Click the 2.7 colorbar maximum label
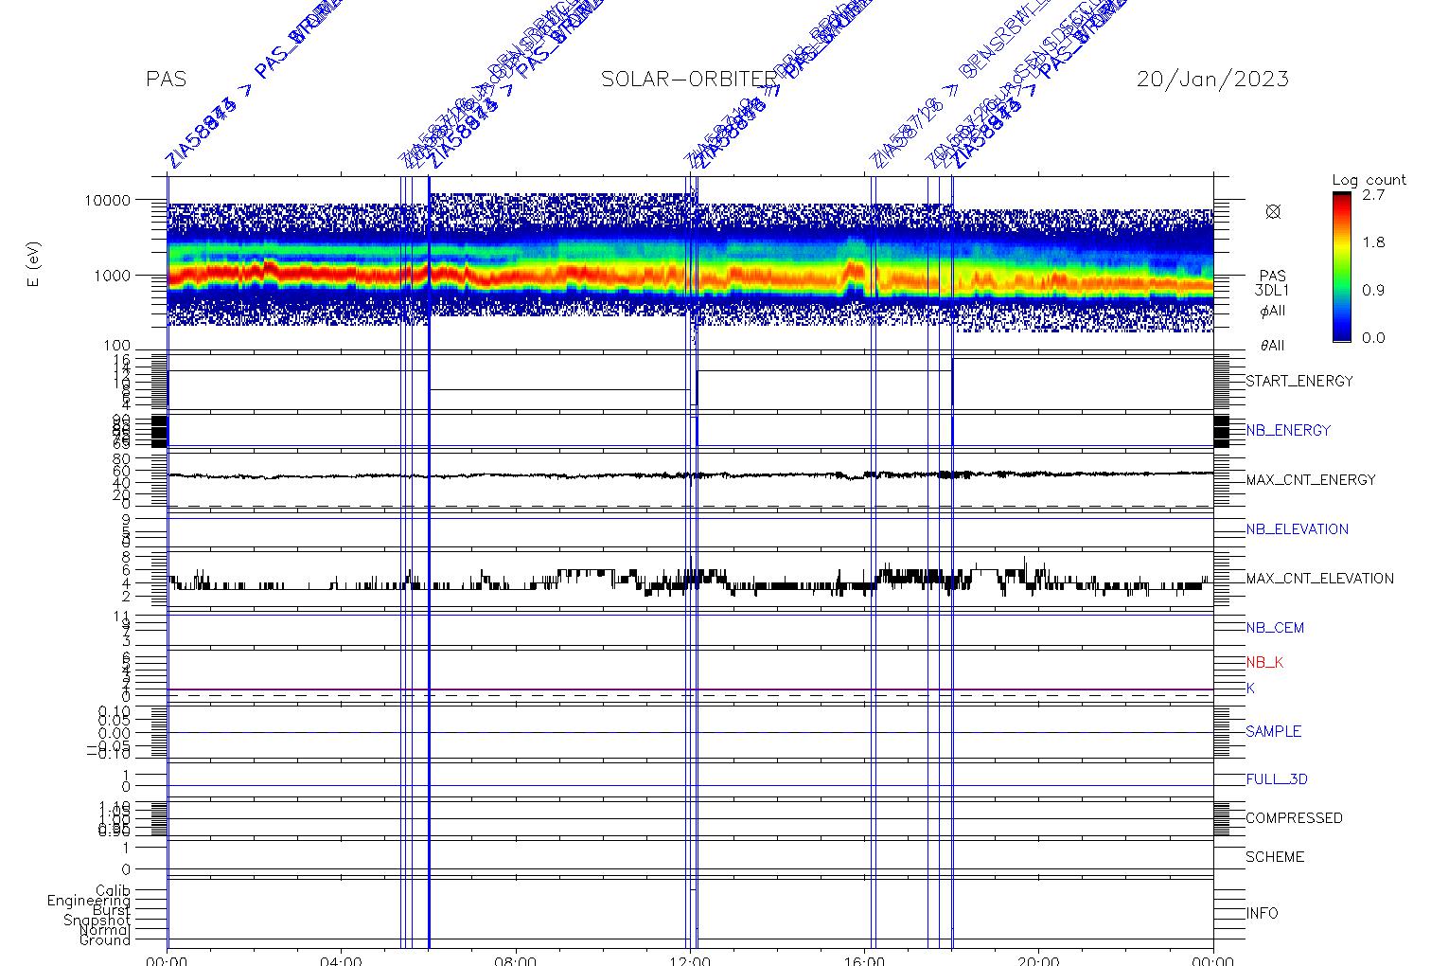The image size is (1431, 966). [x=1372, y=195]
